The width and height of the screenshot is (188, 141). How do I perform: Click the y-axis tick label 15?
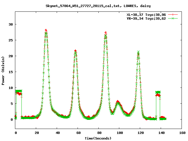[11, 72]
